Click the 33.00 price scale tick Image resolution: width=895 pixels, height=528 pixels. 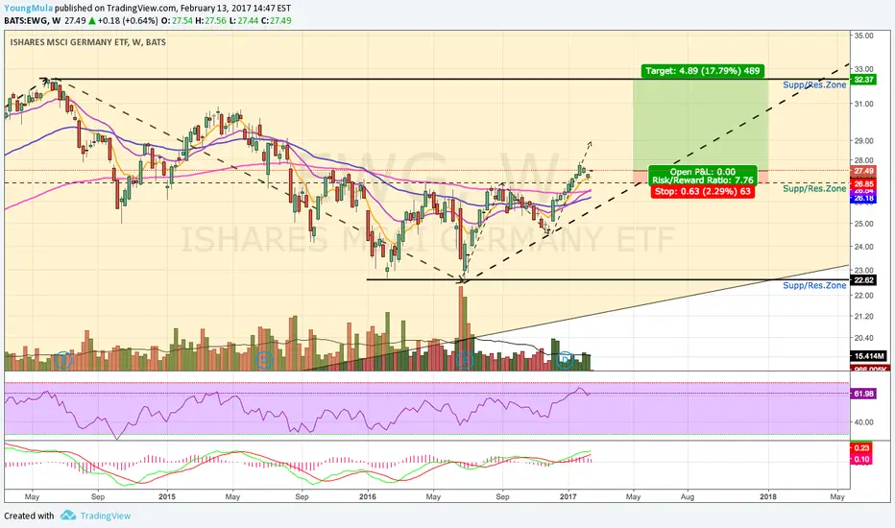863,69
